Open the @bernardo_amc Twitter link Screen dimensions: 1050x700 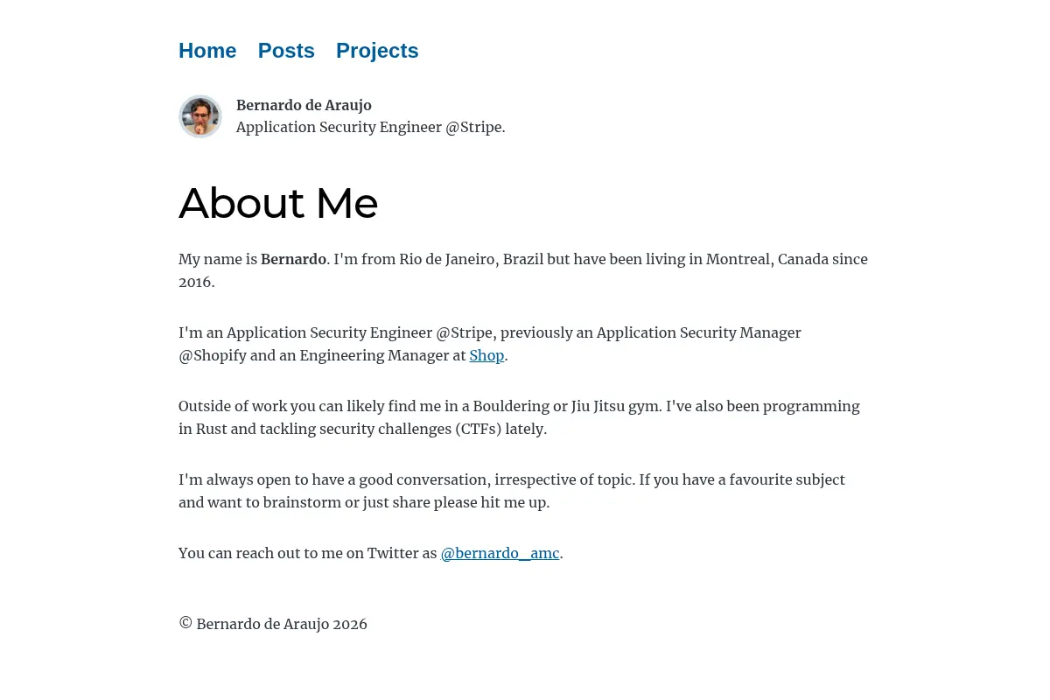[500, 553]
